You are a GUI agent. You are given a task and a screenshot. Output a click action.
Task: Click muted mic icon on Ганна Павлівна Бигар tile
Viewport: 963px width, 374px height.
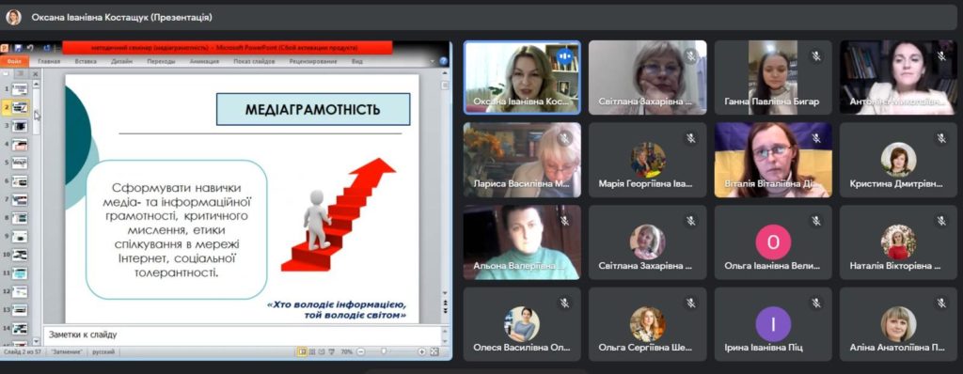point(816,56)
